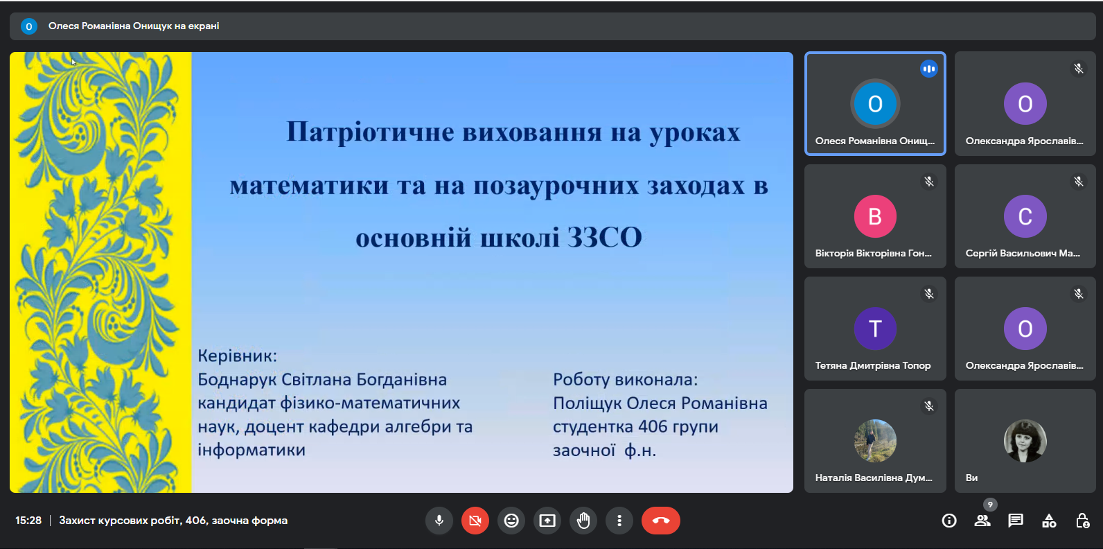
Task: Mute the microphone button
Action: point(439,521)
